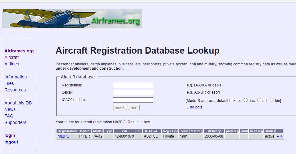Click the Aircraft Registration Database Lookup heading
The image size is (296, 154).
[x=138, y=51]
